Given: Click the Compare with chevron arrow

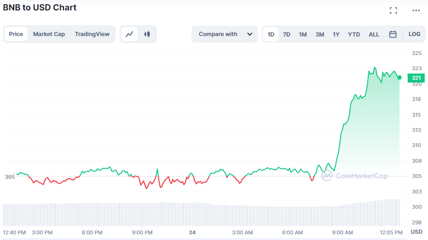Looking at the screenshot, I should click(x=250, y=34).
